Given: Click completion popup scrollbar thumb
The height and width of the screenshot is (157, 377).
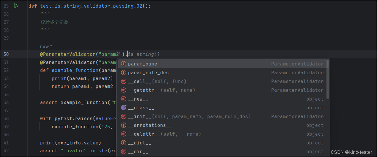Looking at the screenshot, I should [328, 79].
